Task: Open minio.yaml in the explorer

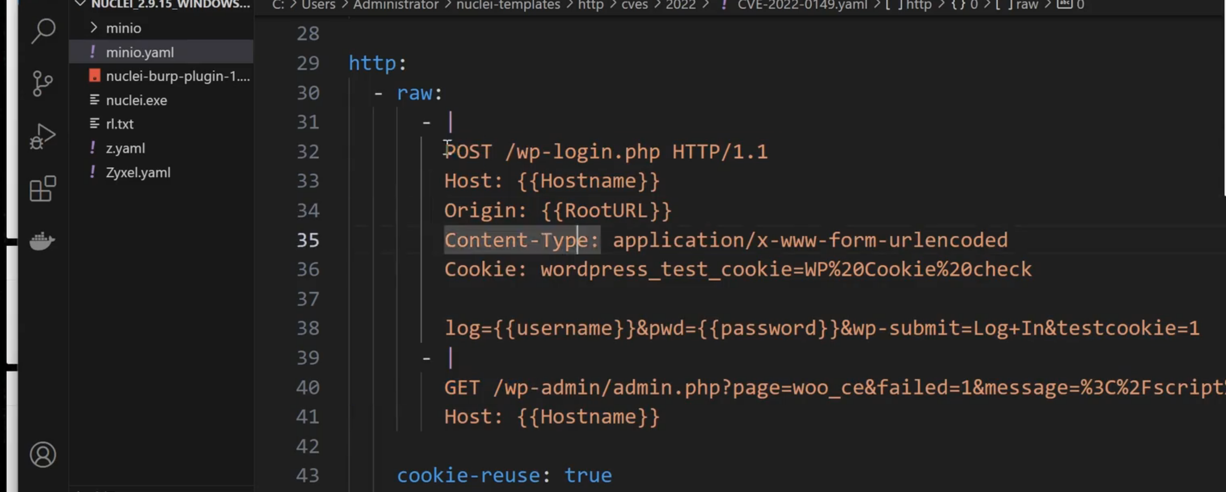Action: pyautogui.click(x=140, y=52)
